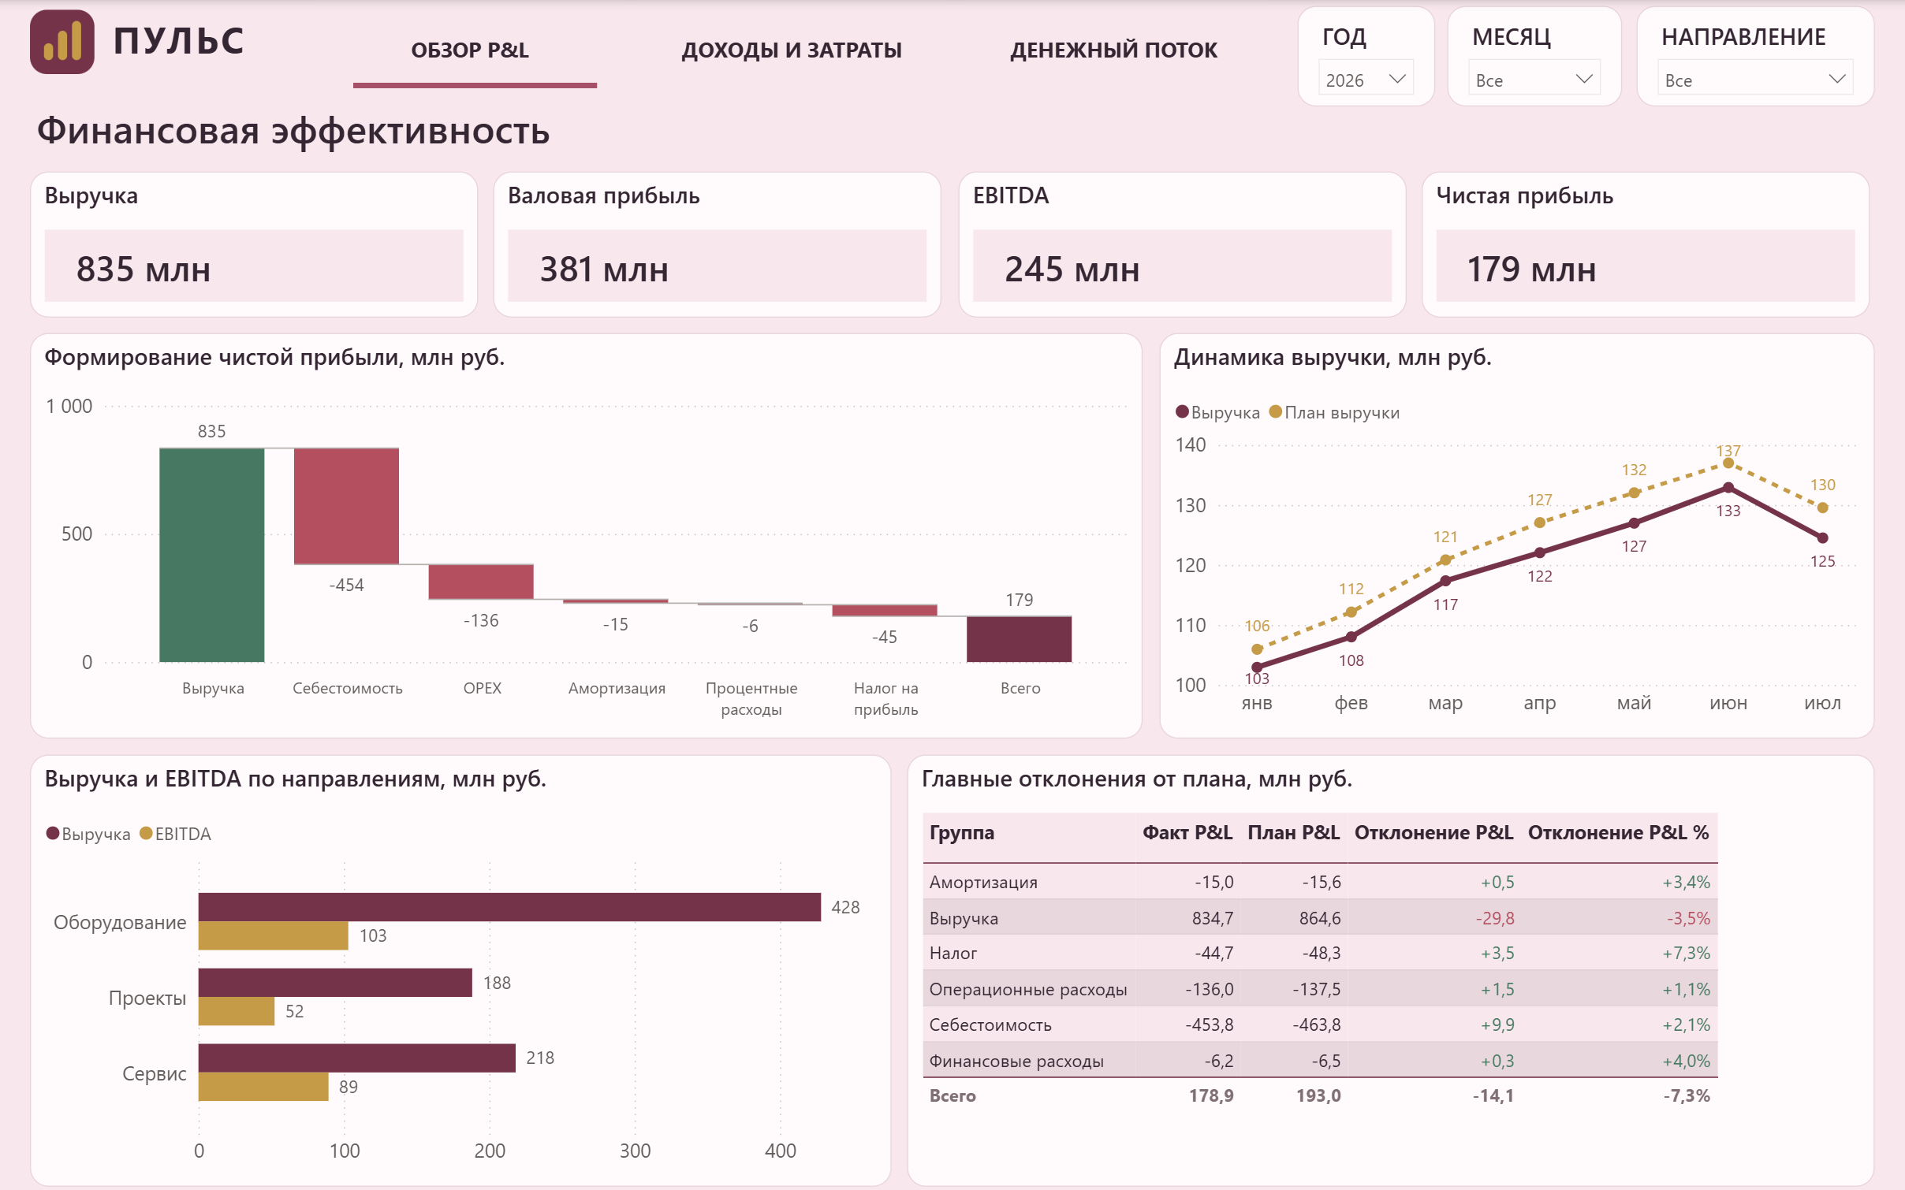The height and width of the screenshot is (1190, 1905).
Task: Switch to the ОБЗОР P&L tab
Action: click(x=470, y=50)
